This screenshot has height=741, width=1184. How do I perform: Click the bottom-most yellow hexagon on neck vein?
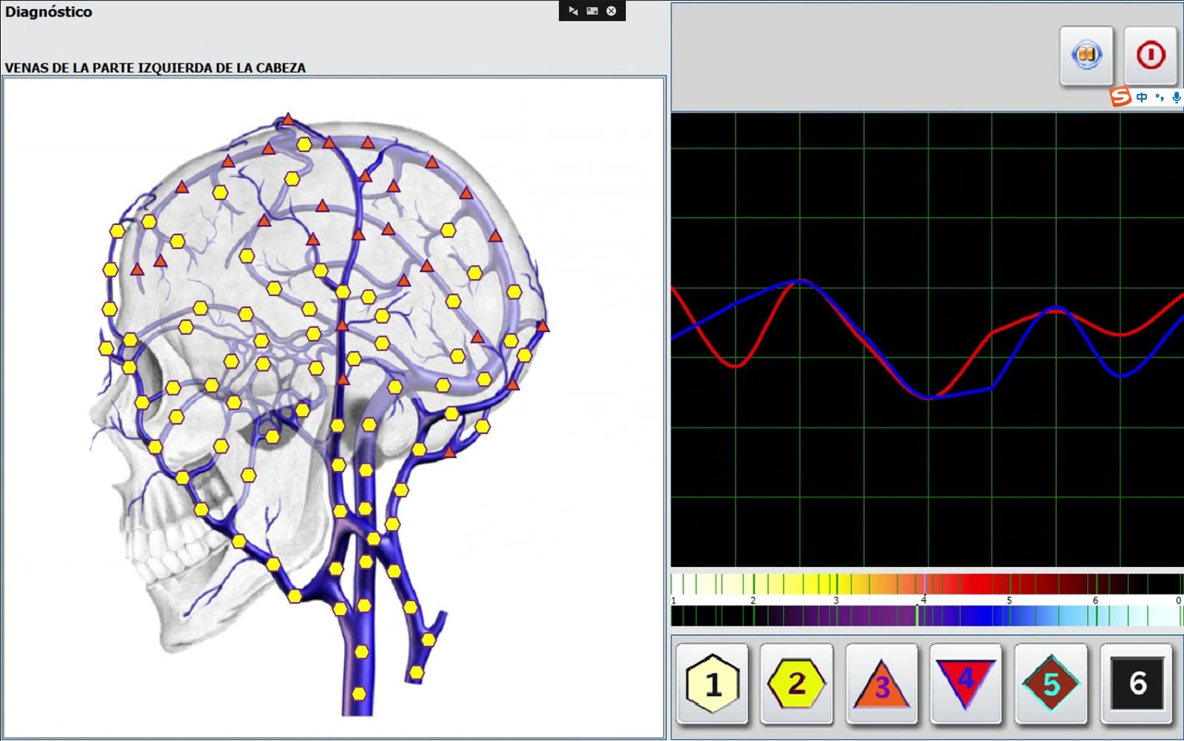359,694
